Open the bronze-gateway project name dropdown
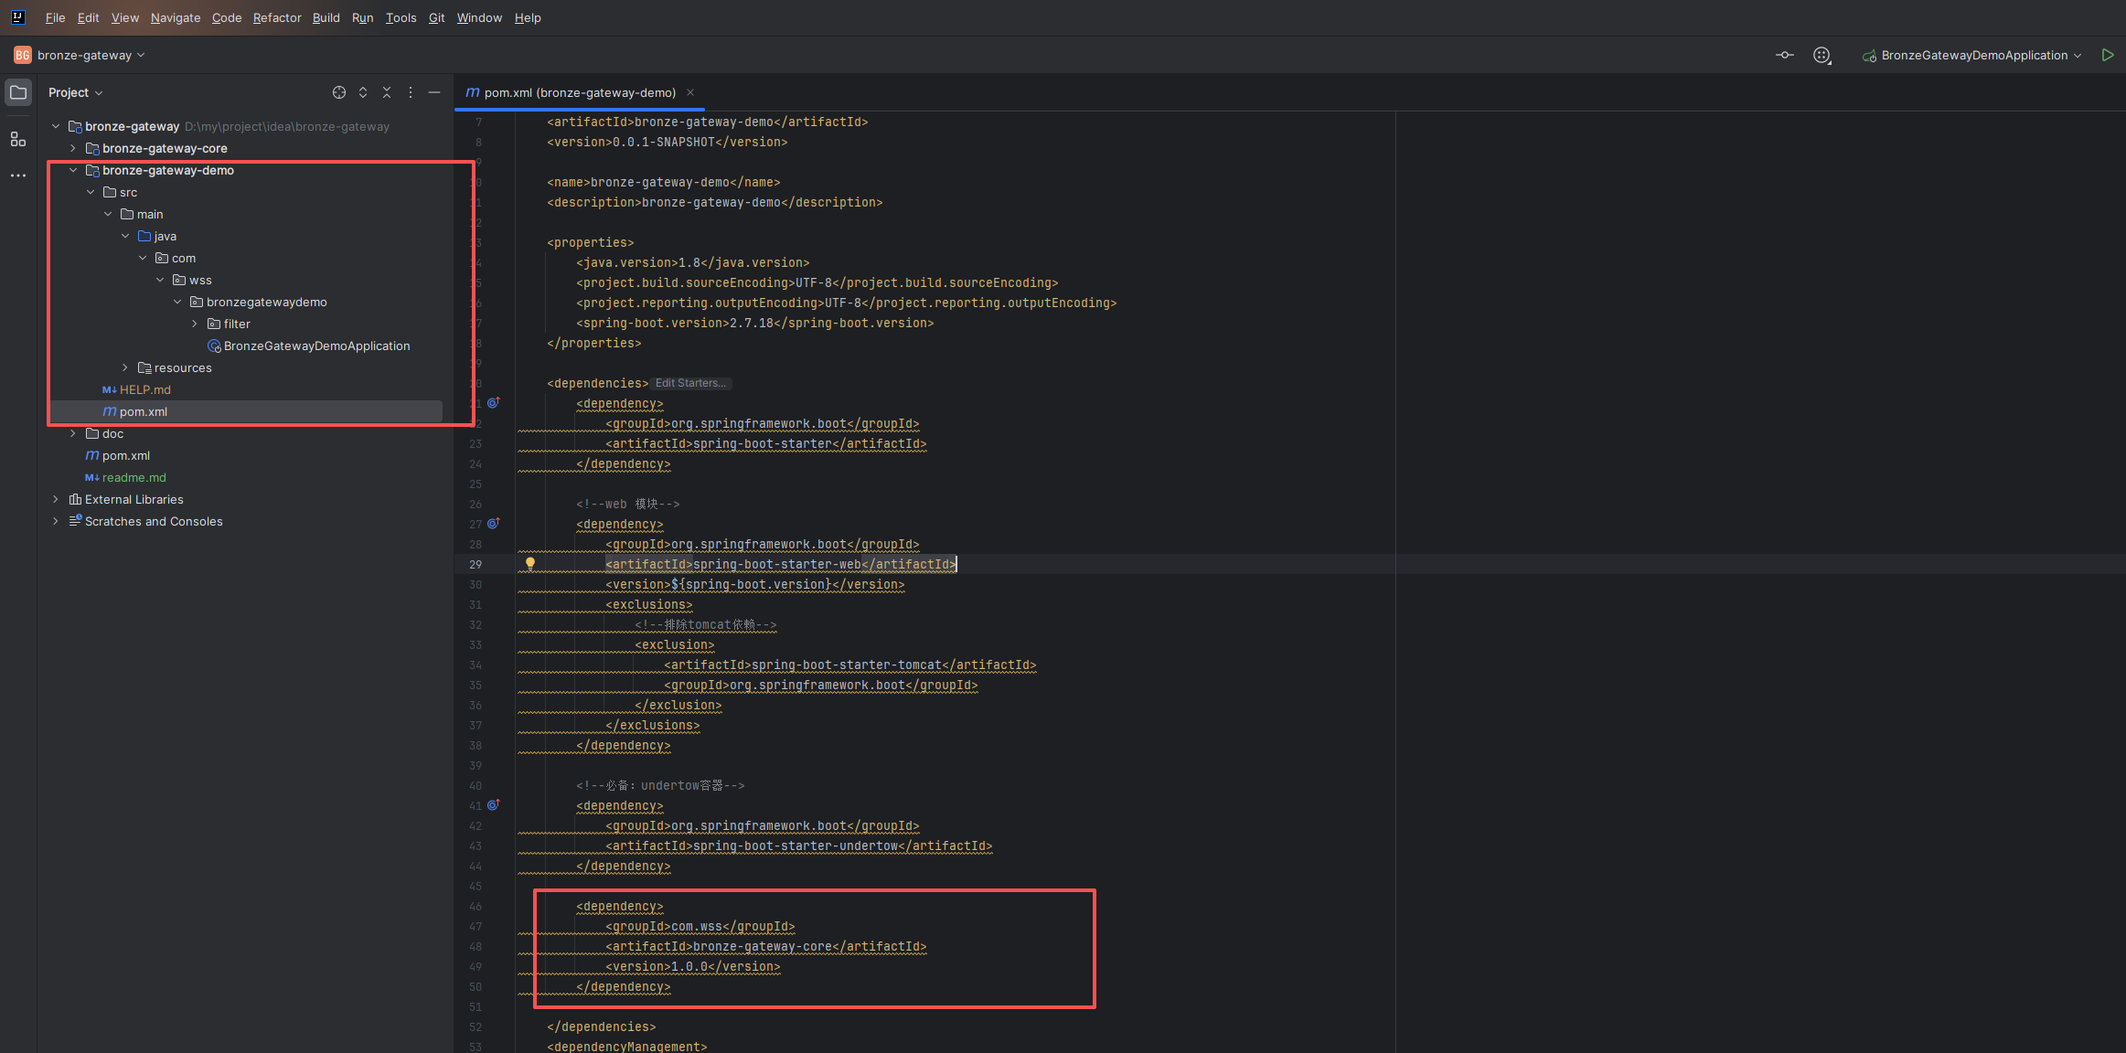The width and height of the screenshot is (2126, 1053). pyautogui.click(x=90, y=55)
